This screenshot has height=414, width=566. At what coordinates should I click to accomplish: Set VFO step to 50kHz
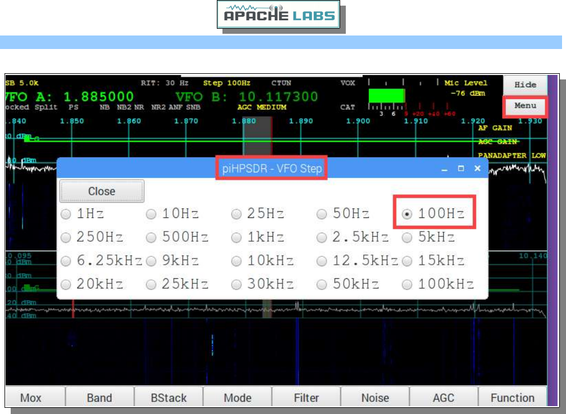click(x=321, y=285)
